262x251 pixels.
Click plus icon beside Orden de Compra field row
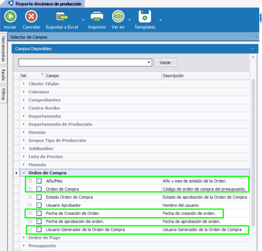tap(30, 189)
